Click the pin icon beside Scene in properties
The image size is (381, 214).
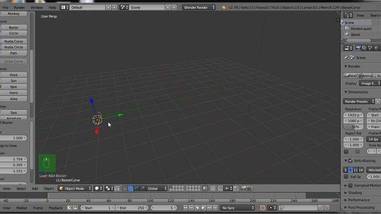click(346, 58)
